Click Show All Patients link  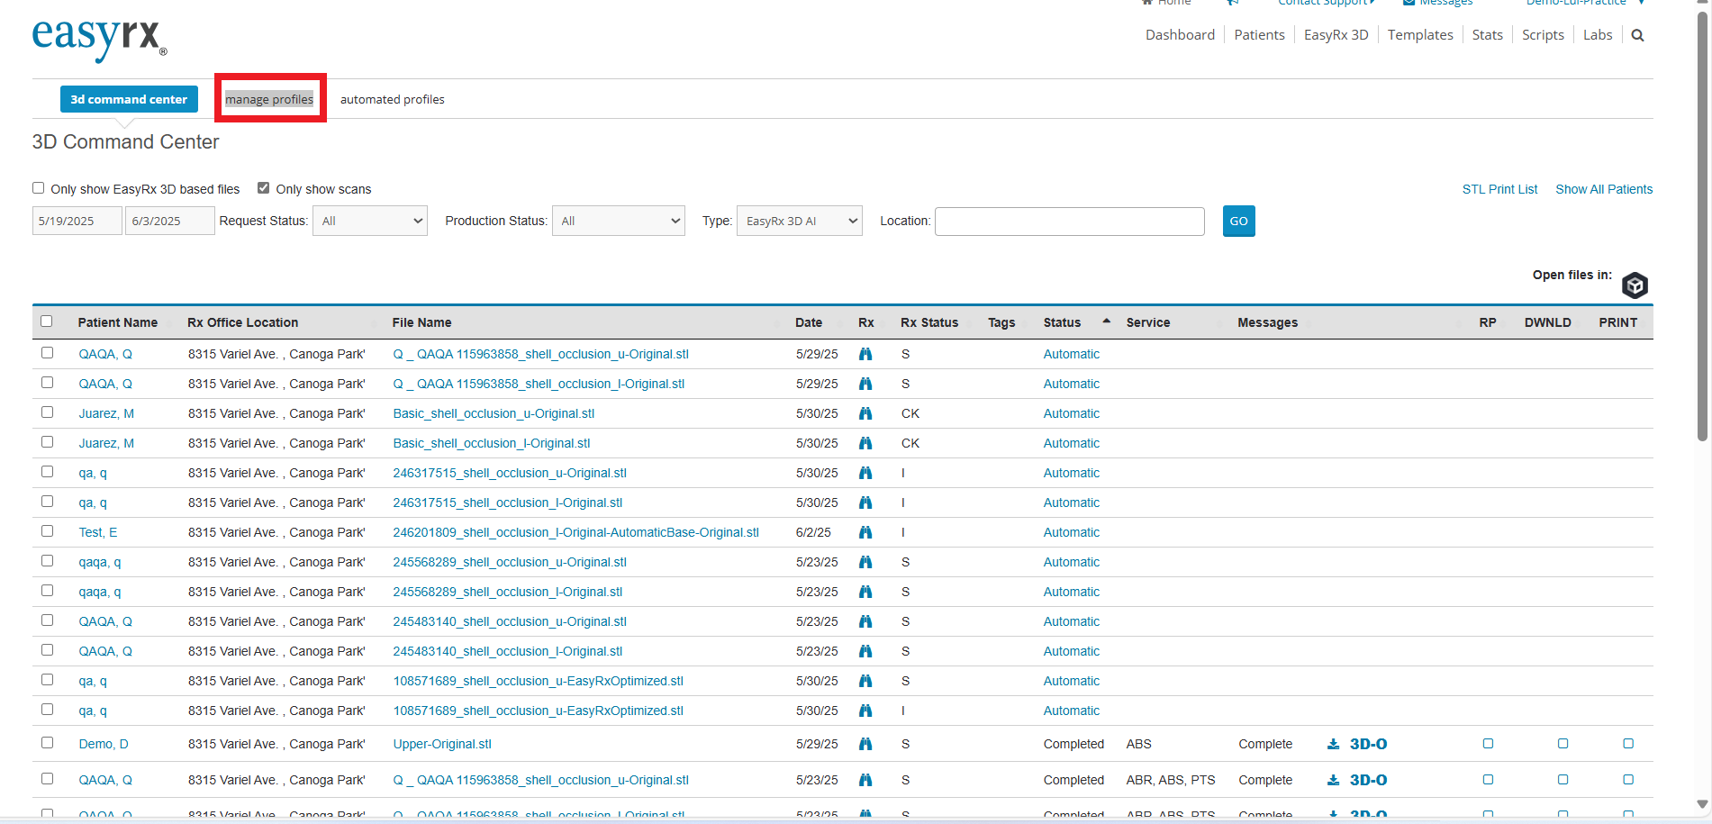(x=1604, y=189)
